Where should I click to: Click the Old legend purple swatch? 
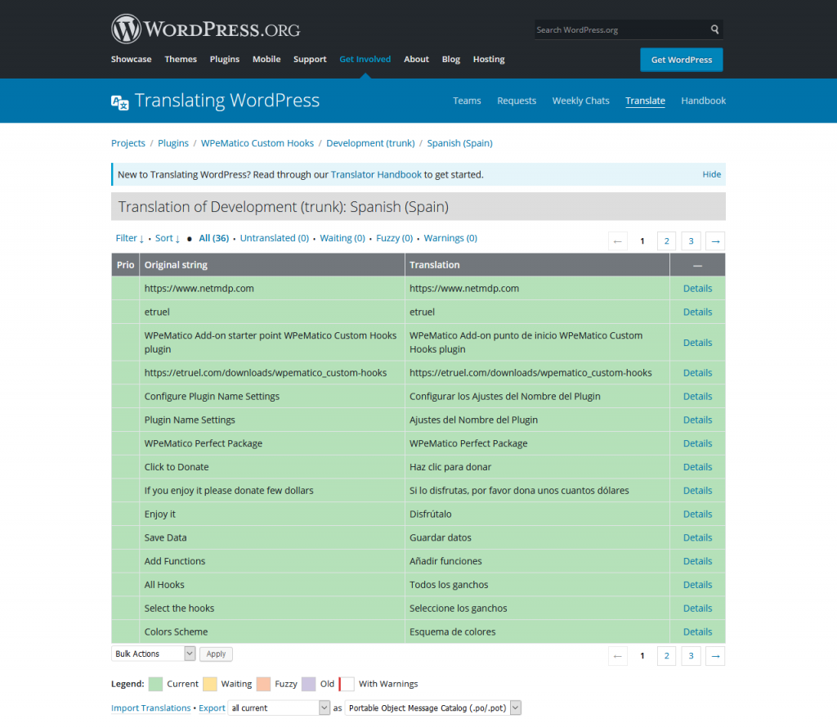[308, 684]
